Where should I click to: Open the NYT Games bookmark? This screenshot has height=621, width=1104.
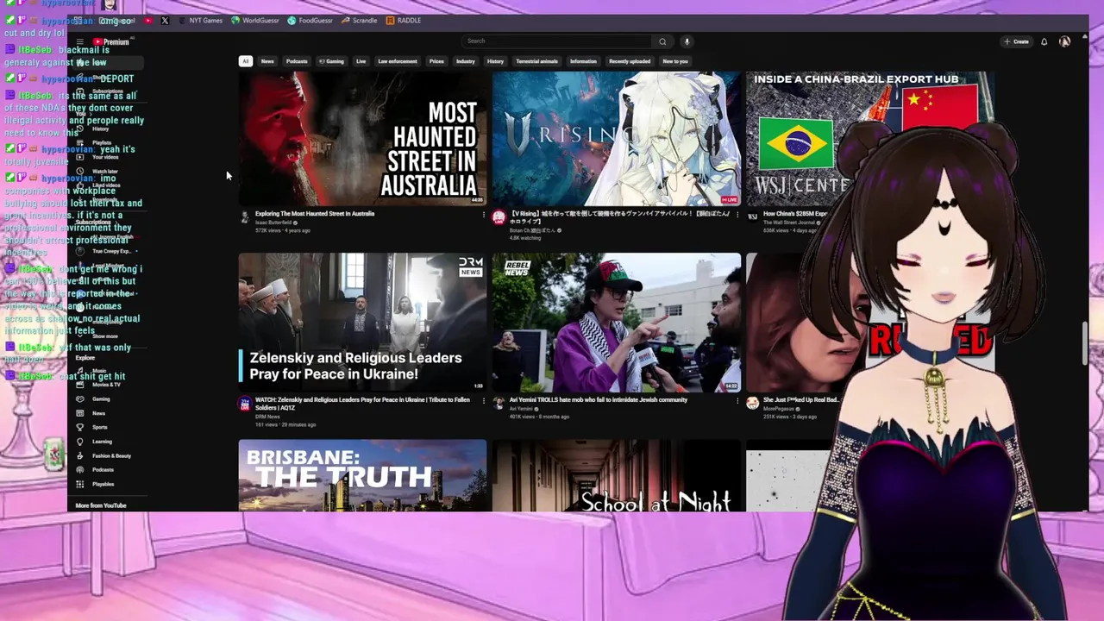(200, 21)
